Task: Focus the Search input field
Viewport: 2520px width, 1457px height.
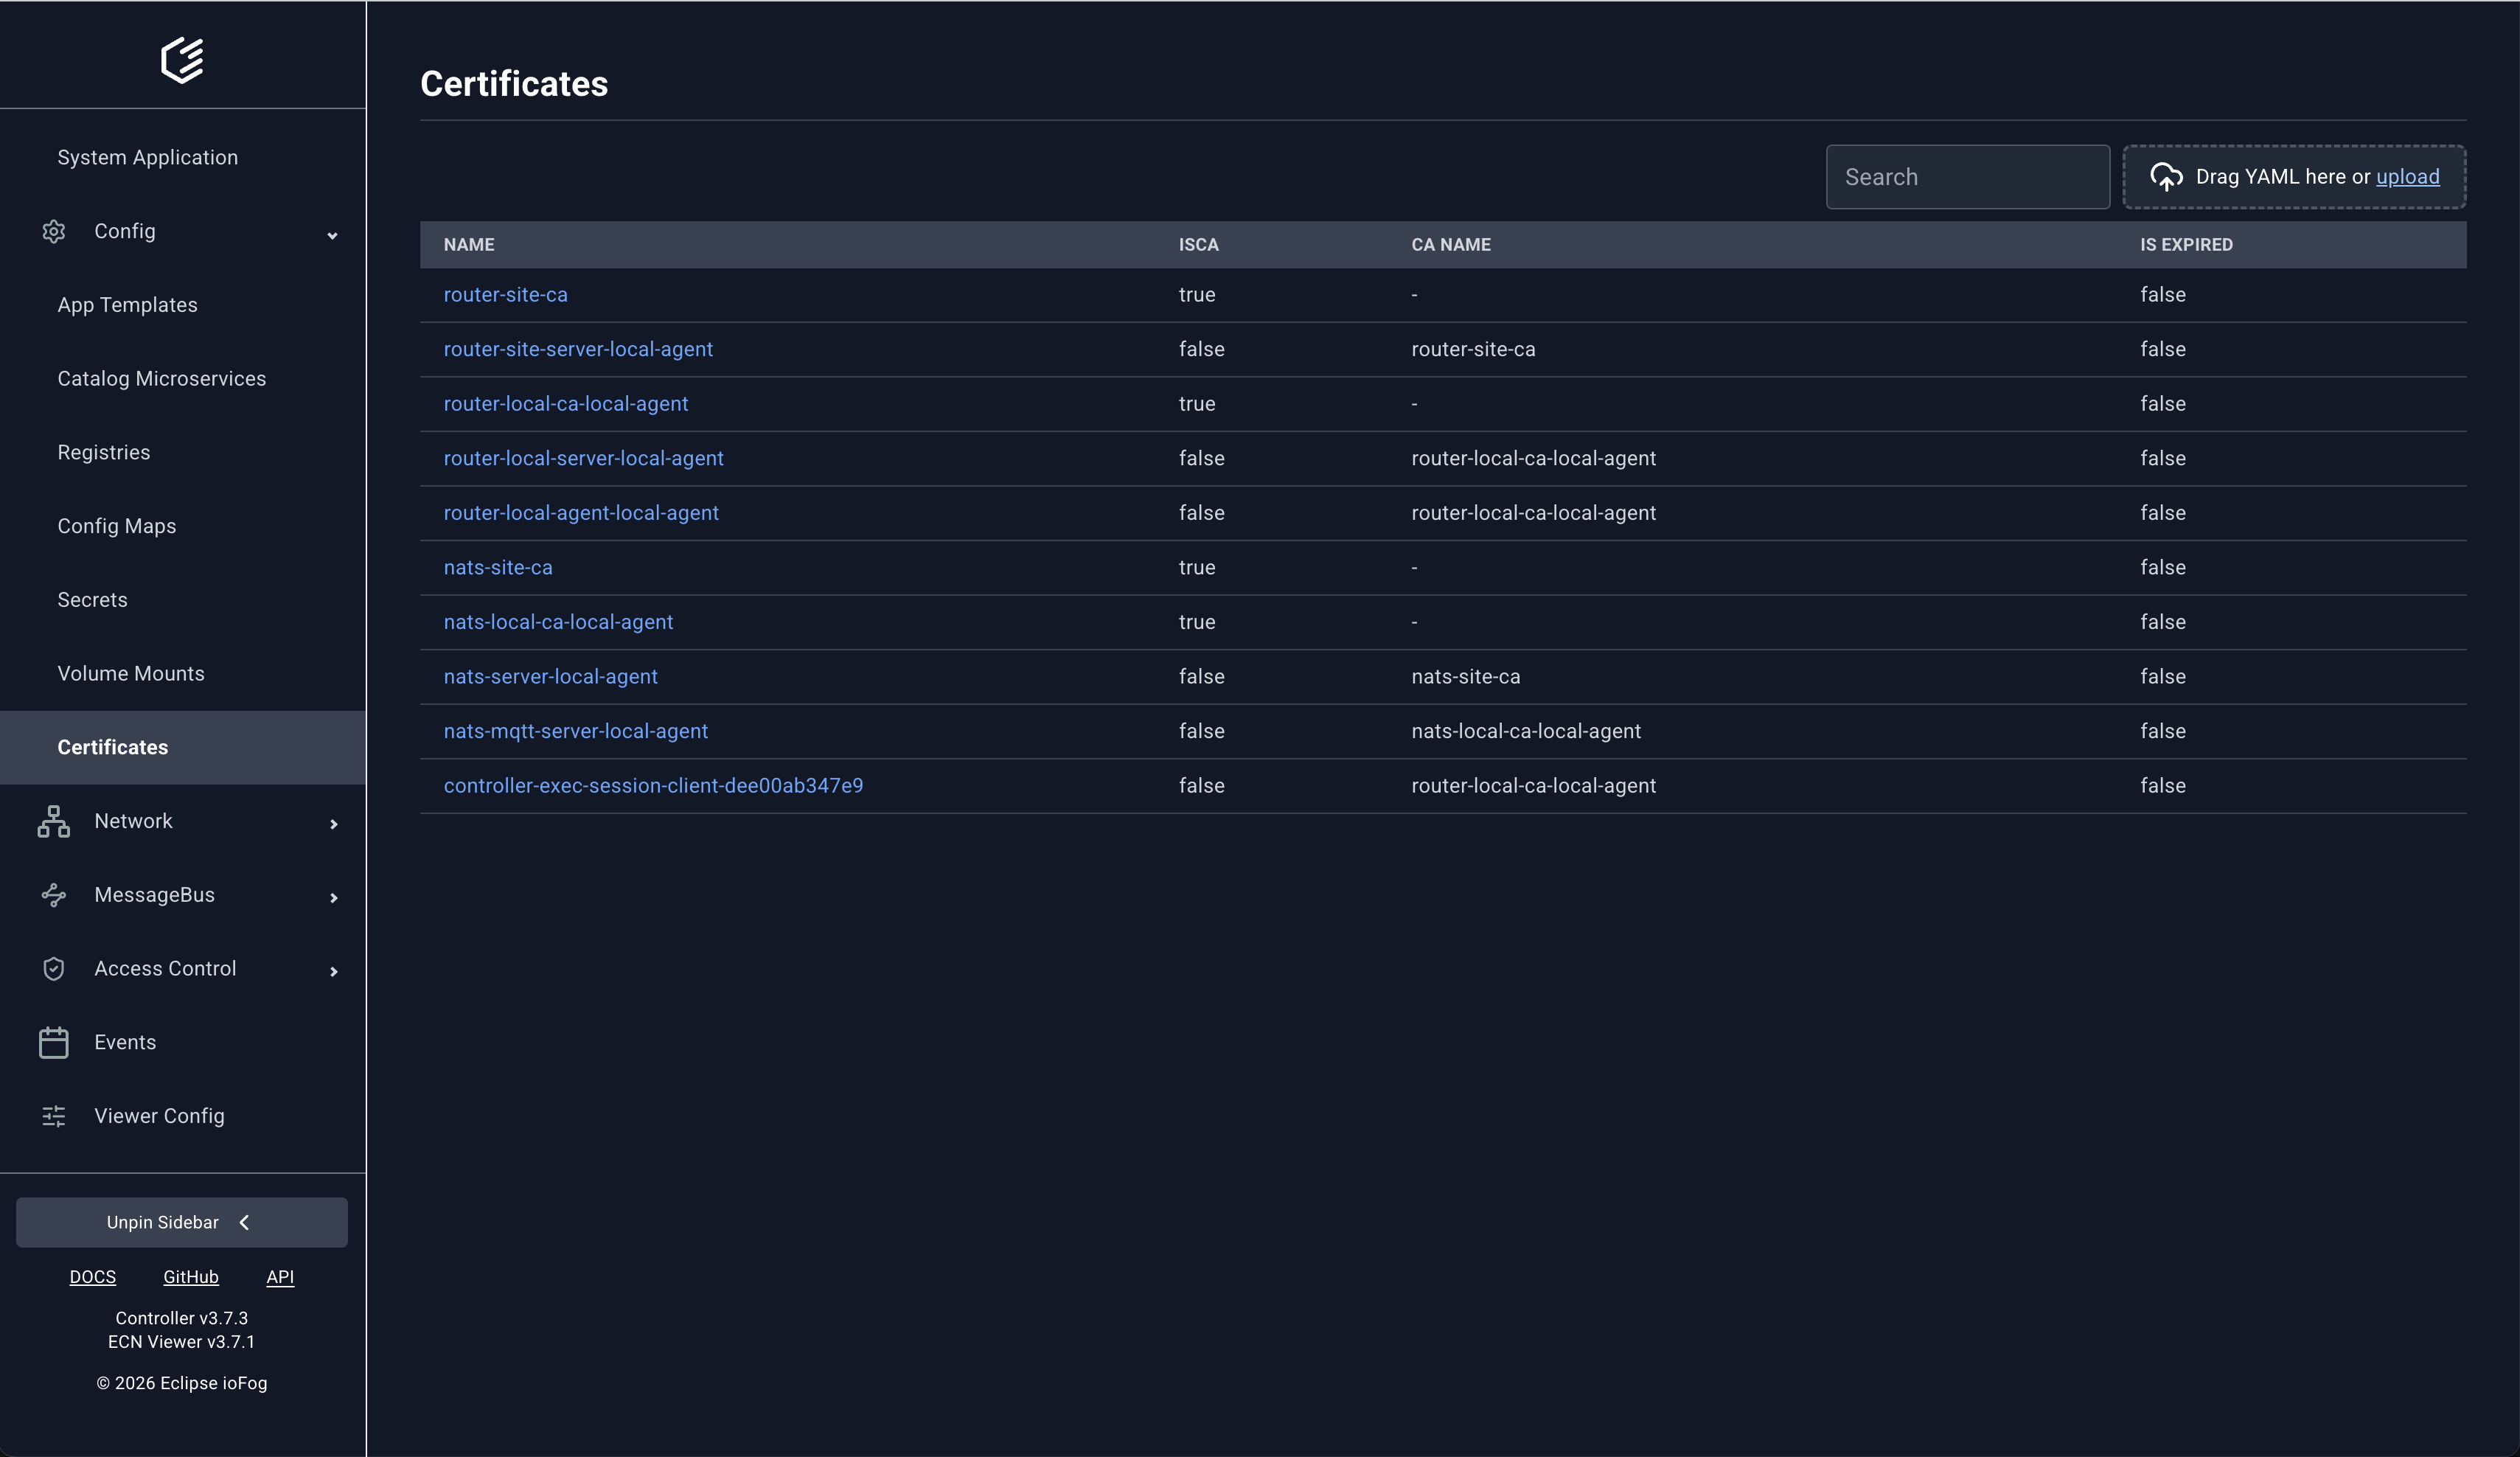Action: (x=1967, y=177)
